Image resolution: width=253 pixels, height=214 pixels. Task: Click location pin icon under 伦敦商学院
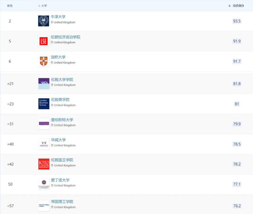click(x=52, y=105)
